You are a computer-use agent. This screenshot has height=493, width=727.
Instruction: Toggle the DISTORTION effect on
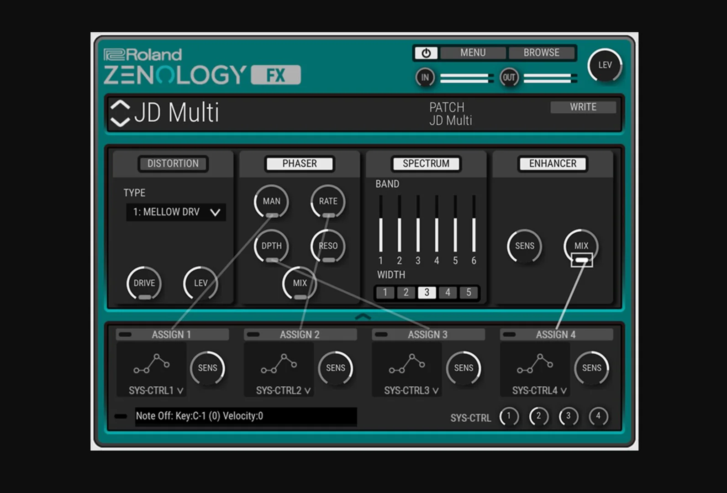[x=173, y=164]
